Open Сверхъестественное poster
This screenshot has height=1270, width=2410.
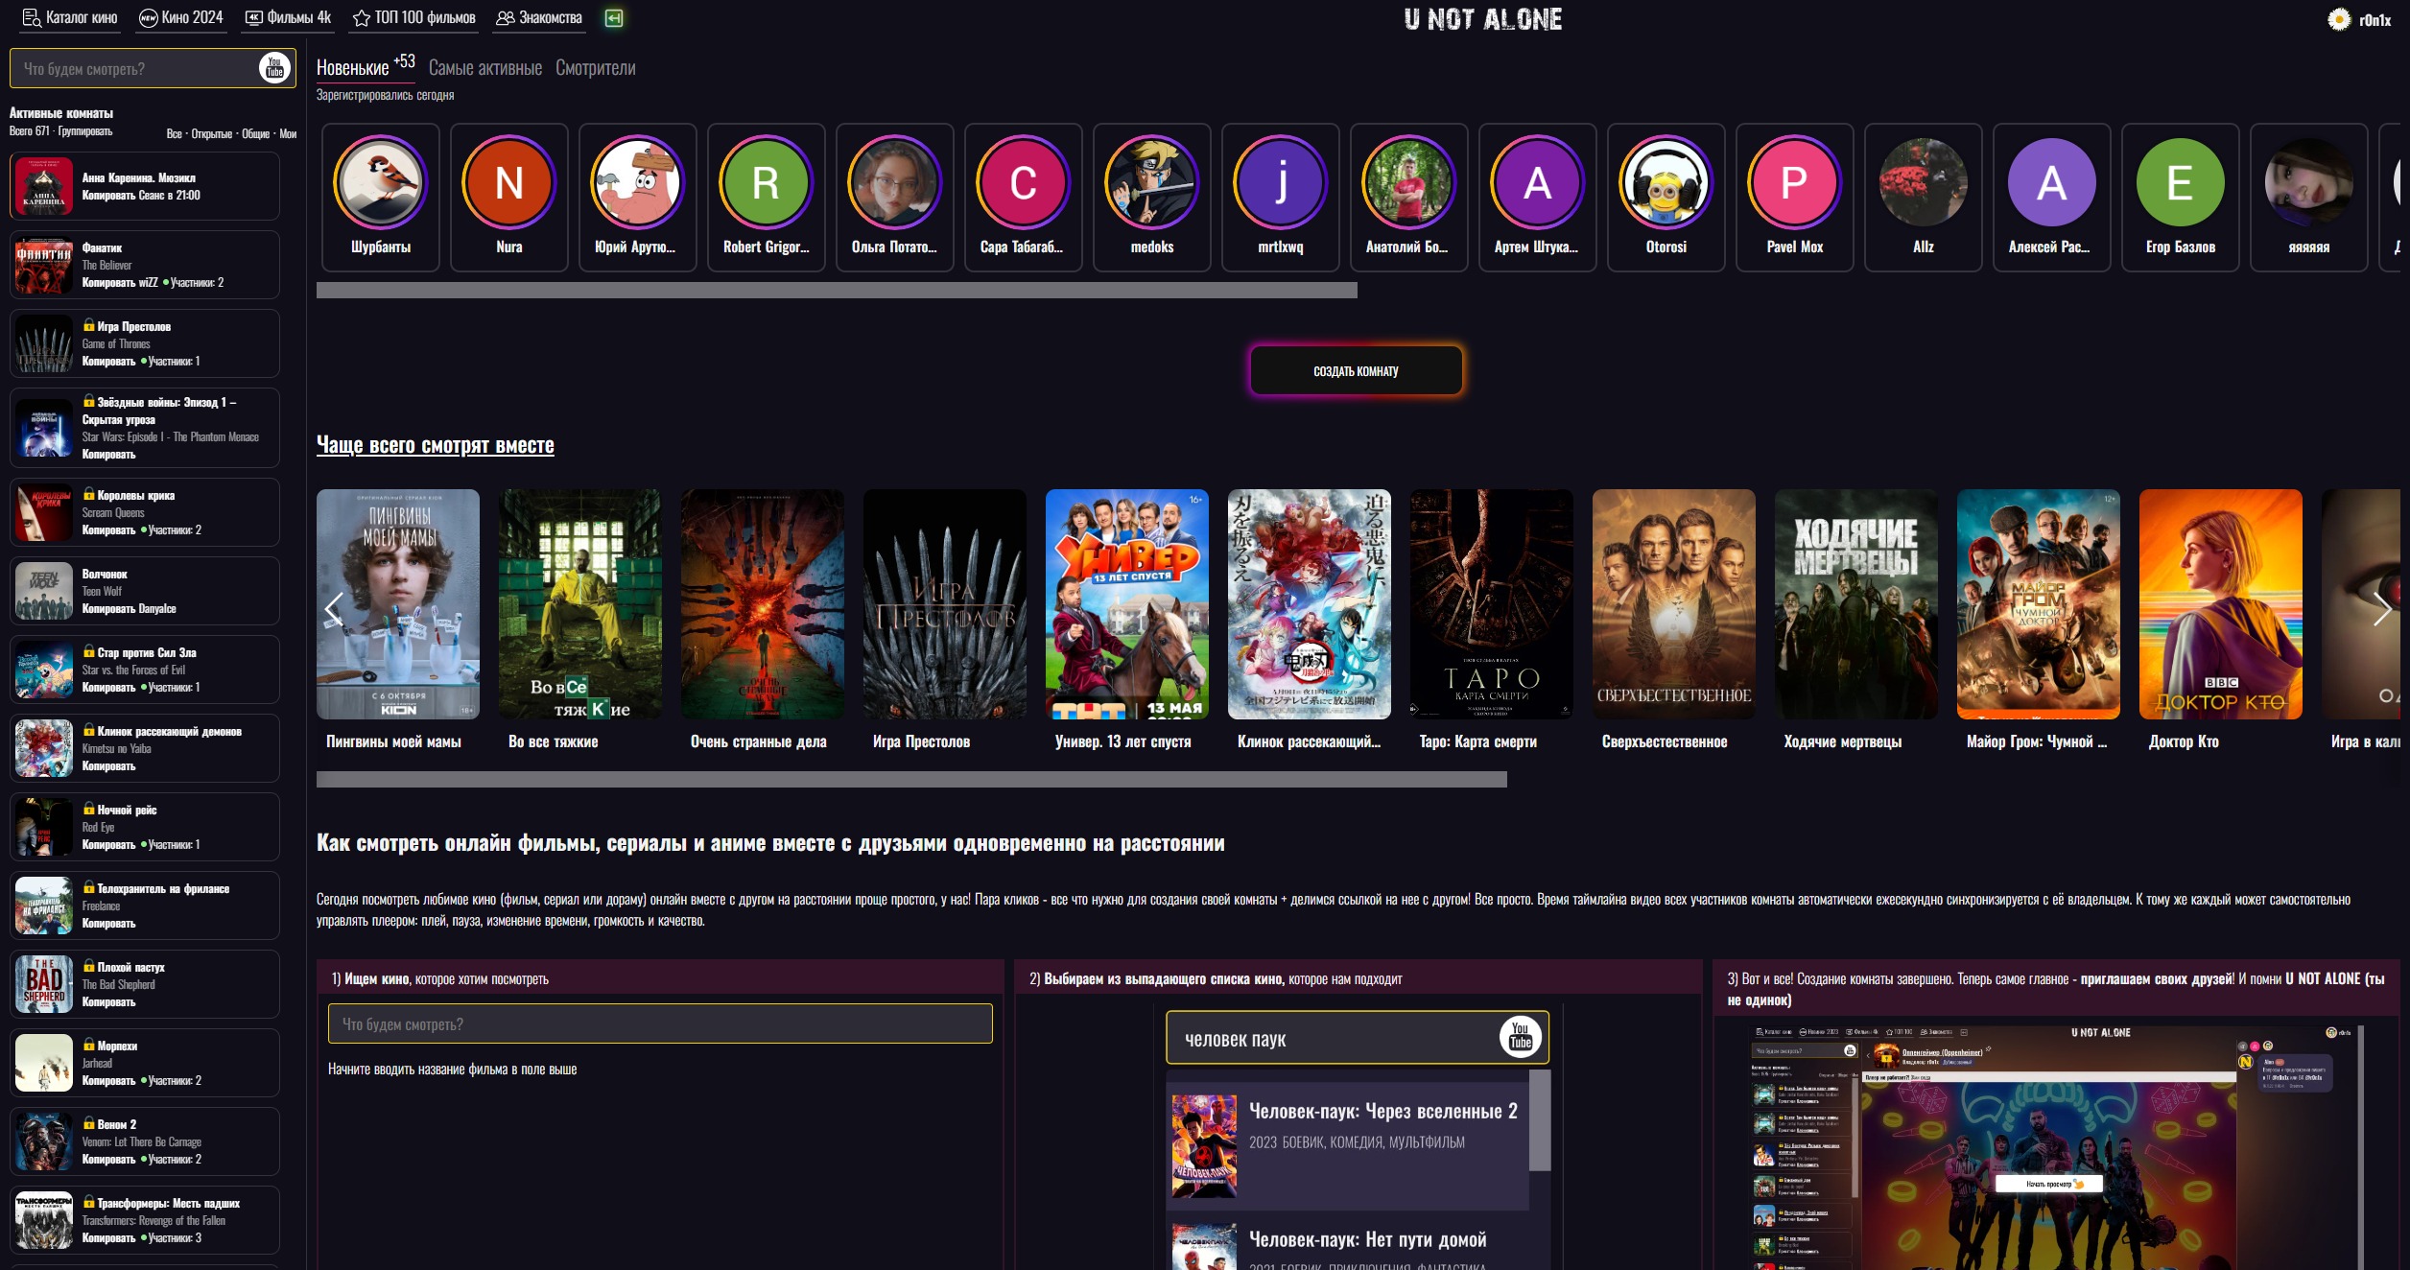click(x=1674, y=604)
